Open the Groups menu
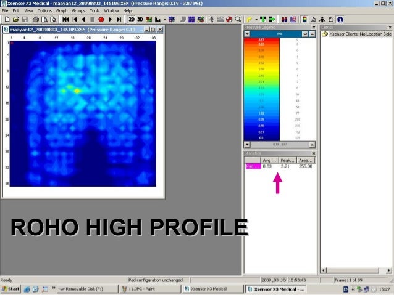 pyautogui.click(x=78, y=10)
